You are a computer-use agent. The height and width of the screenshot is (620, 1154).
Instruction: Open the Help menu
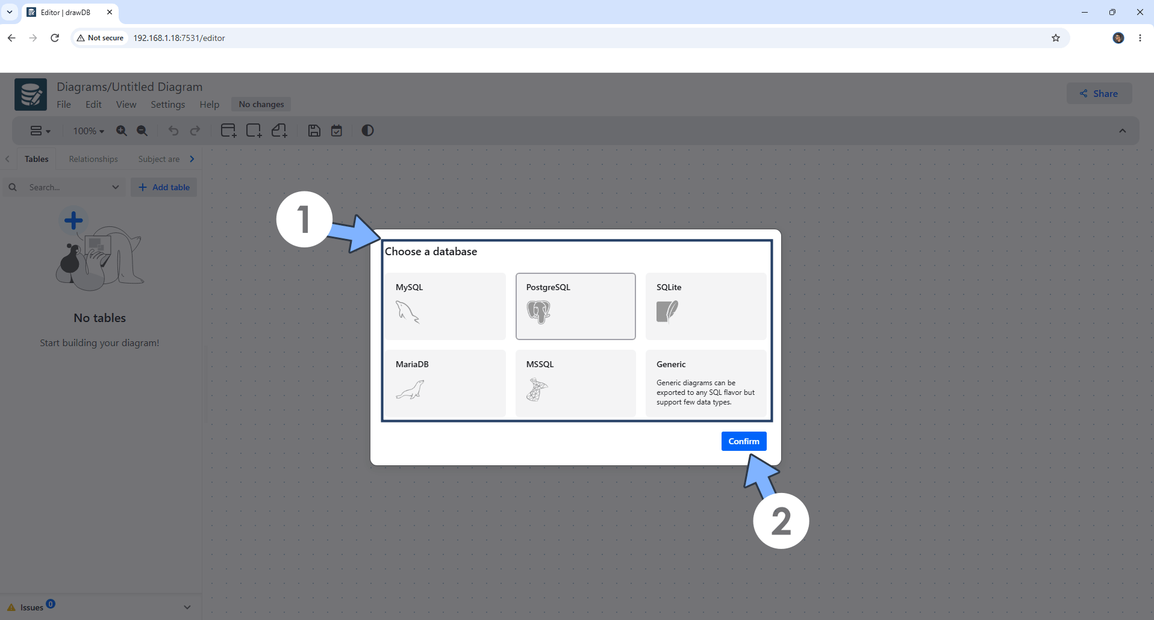coord(210,104)
